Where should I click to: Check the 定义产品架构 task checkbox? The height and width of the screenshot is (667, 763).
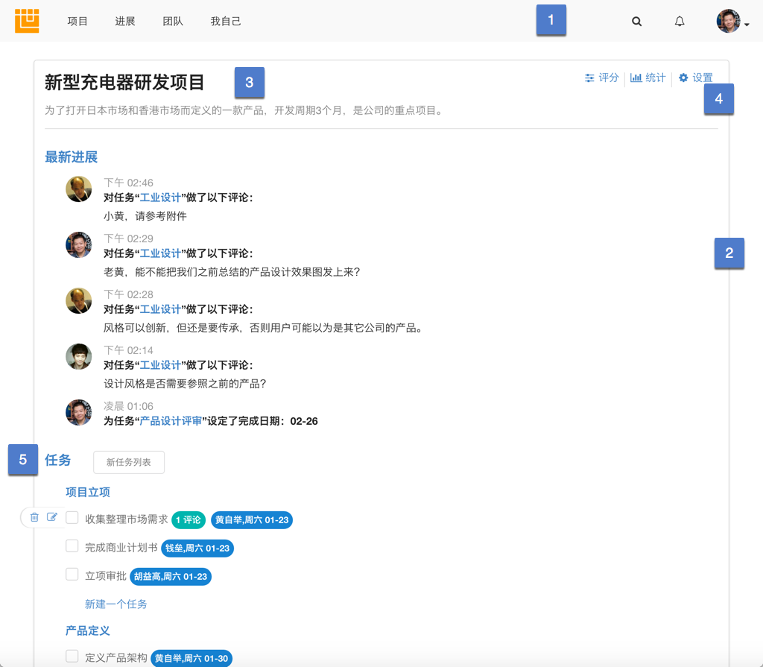click(x=72, y=656)
